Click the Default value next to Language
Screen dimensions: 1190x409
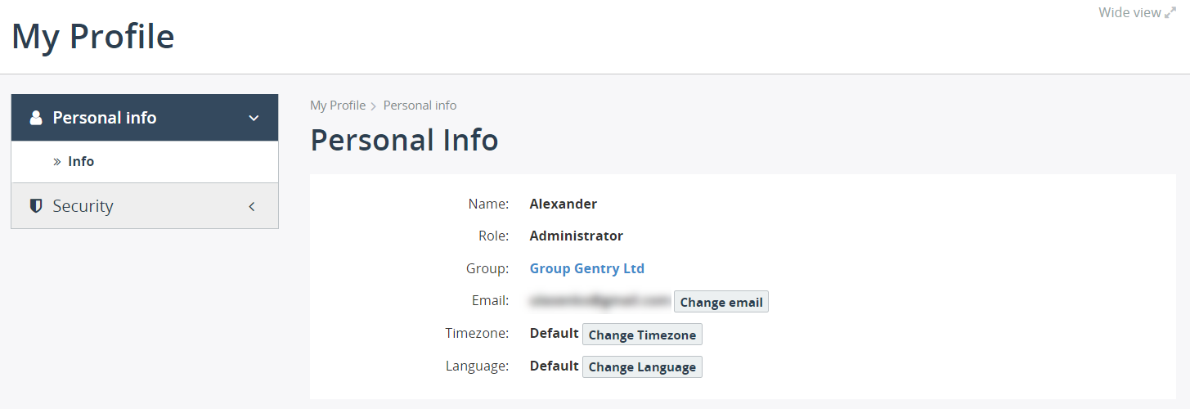point(555,366)
